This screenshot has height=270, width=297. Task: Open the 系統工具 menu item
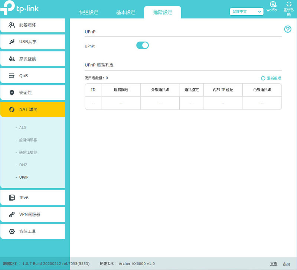(33, 231)
